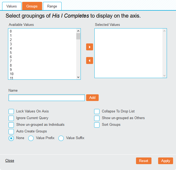Select the Value Prefix radio option

point(31,138)
